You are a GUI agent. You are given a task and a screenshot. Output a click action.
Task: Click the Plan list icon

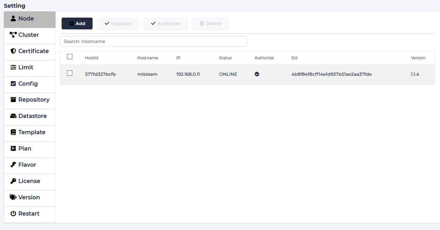(13, 148)
